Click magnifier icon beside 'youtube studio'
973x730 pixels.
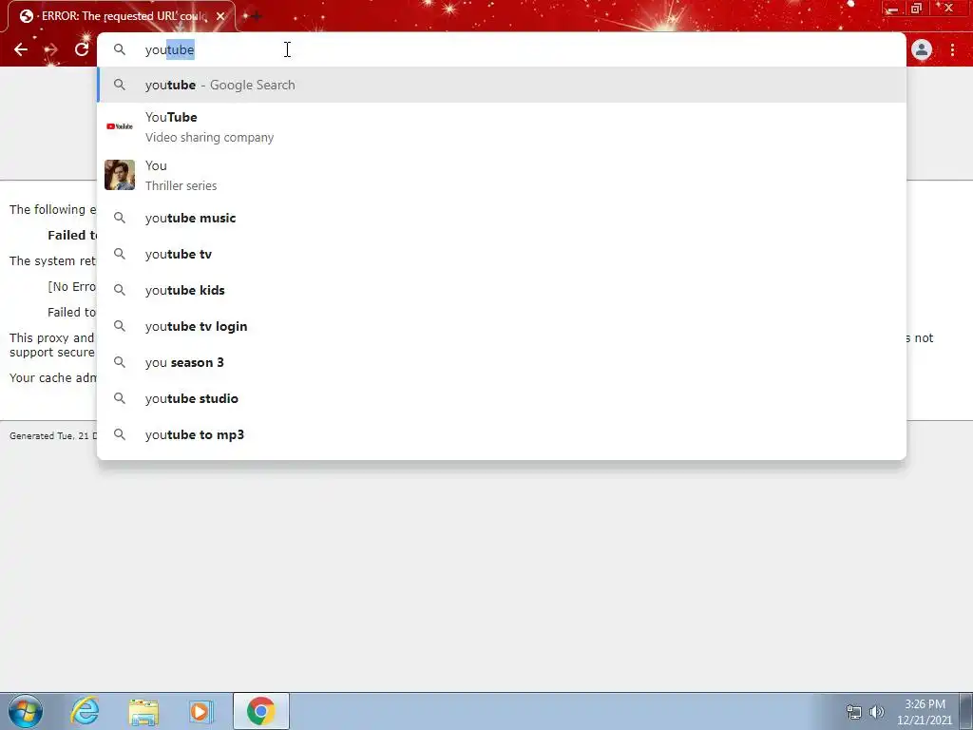120,398
